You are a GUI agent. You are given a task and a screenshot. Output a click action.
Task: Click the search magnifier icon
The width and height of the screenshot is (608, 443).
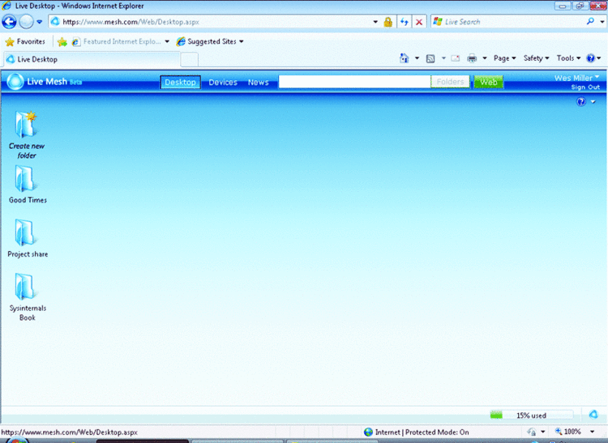click(590, 21)
